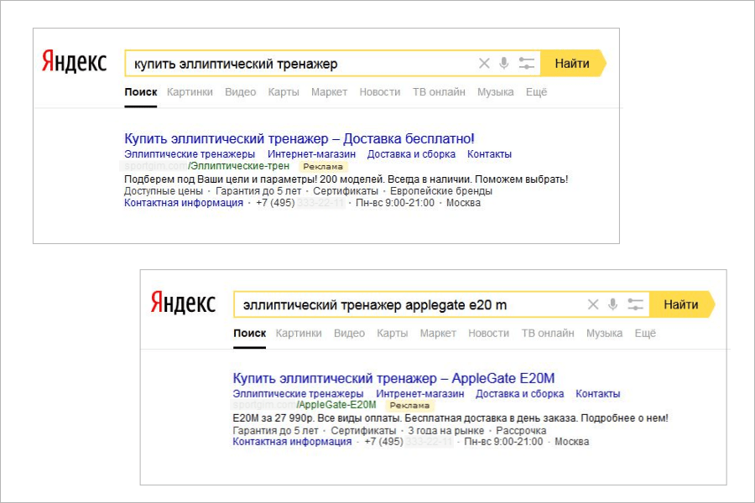Open Музыка tab under 'купить эллиптический тренажер' search
Viewport: 755px width, 503px height.
pyautogui.click(x=496, y=92)
